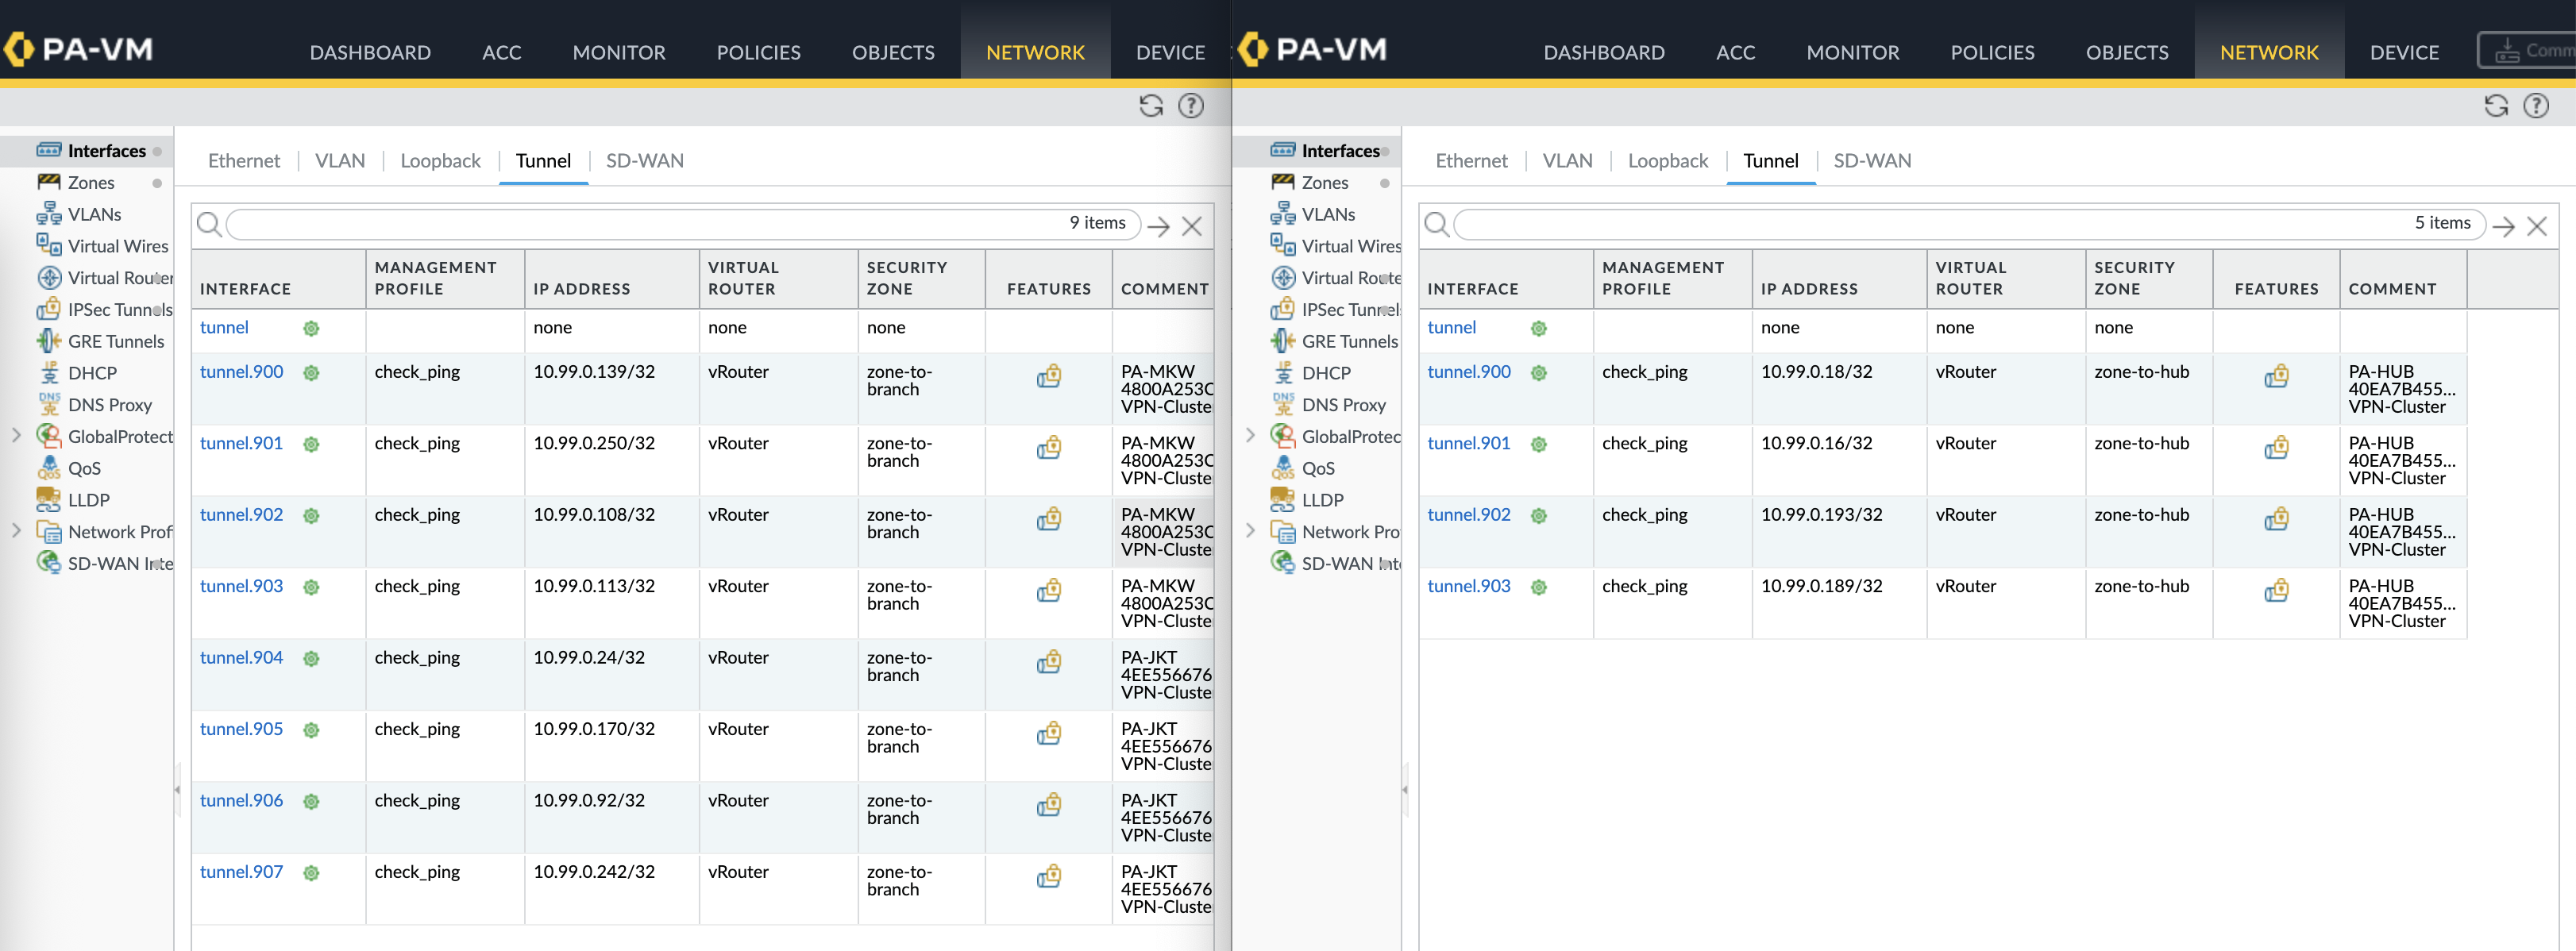This screenshot has height=951, width=2576.
Task: Expand GlobalProtect tree in left sidebar
Action: click(x=16, y=435)
